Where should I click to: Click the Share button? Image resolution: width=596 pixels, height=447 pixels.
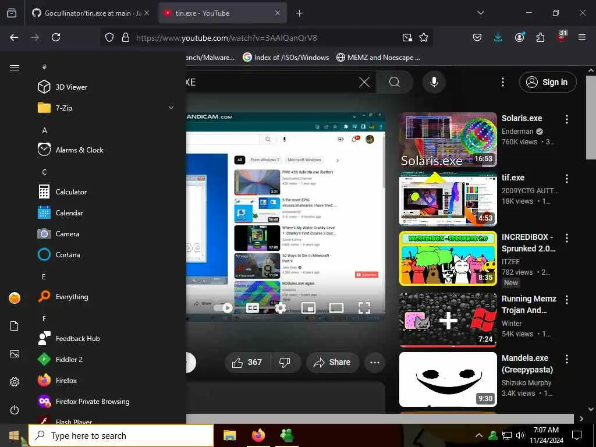pos(332,362)
